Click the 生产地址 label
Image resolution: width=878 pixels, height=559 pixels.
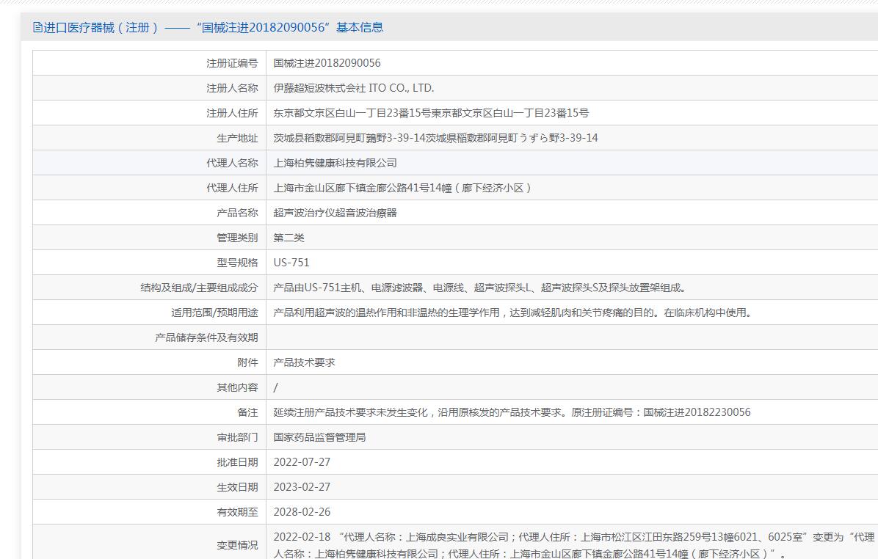click(x=237, y=138)
